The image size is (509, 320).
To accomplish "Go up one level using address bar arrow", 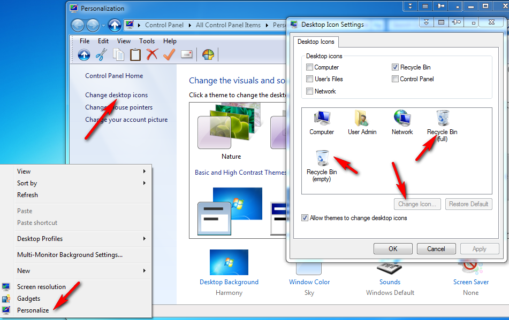I will pyautogui.click(x=115, y=25).
